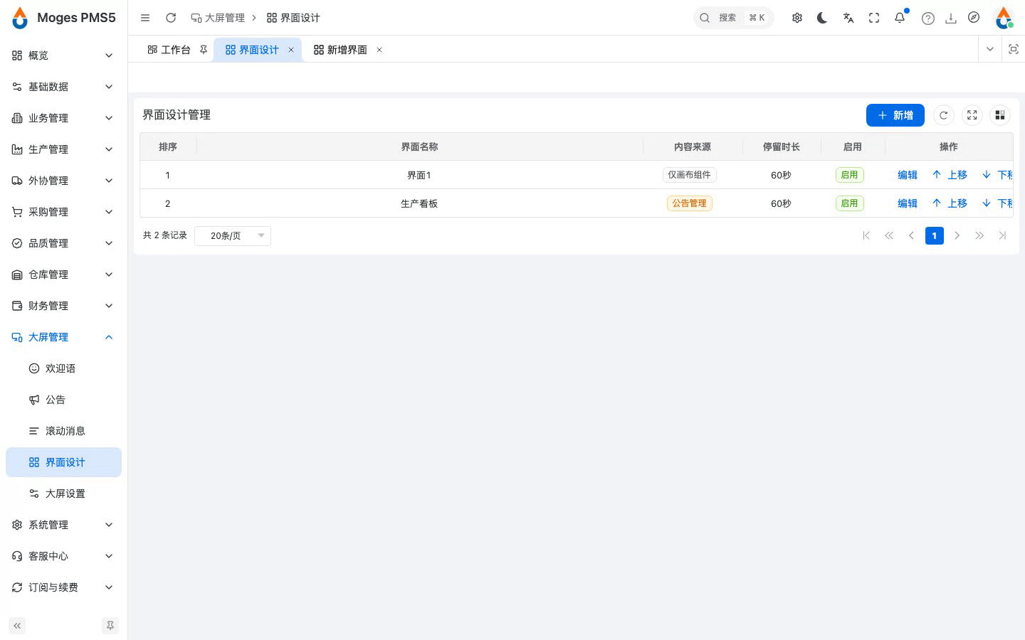Click the help question mark icon
The image size is (1025, 640).
pos(928,18)
